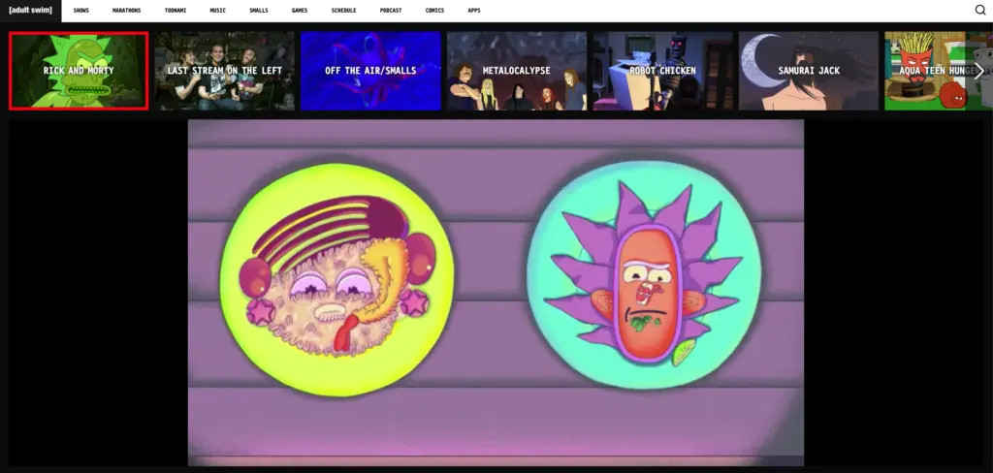Go to the Smalls section
Image resolution: width=993 pixels, height=473 pixels.
[258, 11]
